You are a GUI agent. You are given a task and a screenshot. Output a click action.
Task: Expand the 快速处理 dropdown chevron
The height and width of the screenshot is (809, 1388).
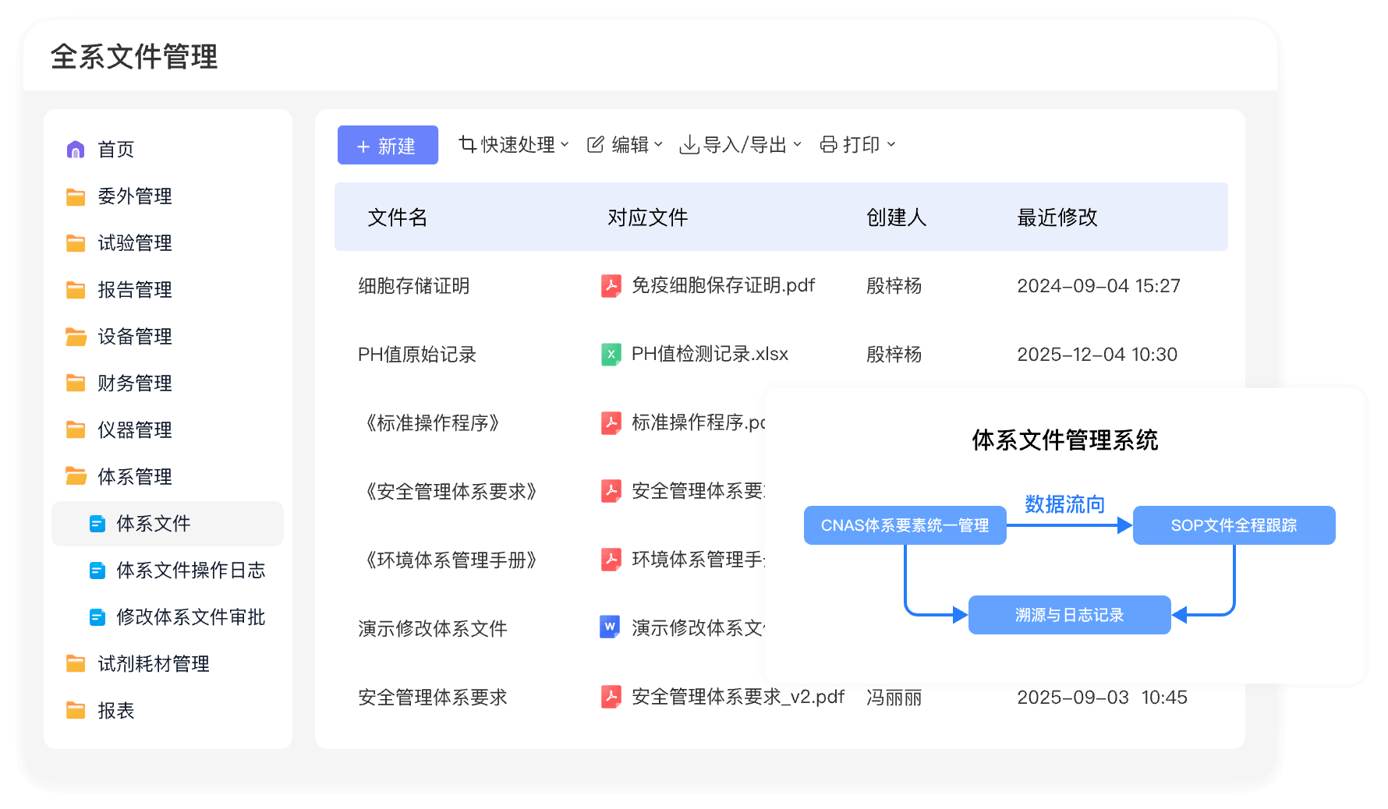pos(565,145)
